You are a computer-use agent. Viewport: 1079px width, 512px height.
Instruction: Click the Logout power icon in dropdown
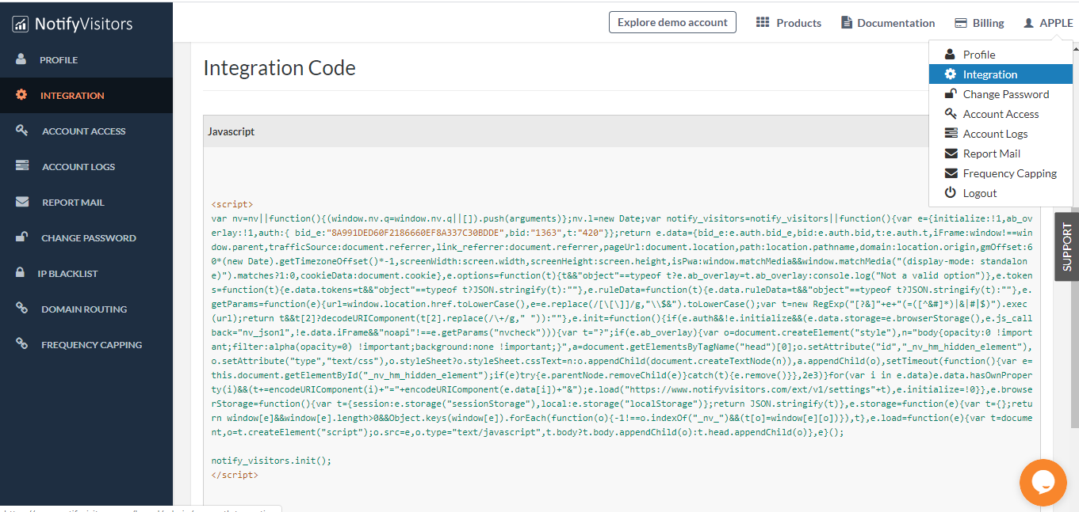(950, 192)
